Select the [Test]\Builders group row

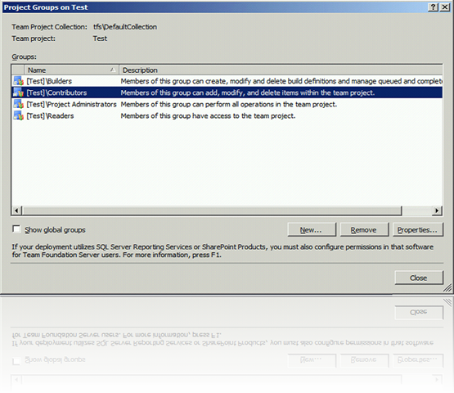227,81
